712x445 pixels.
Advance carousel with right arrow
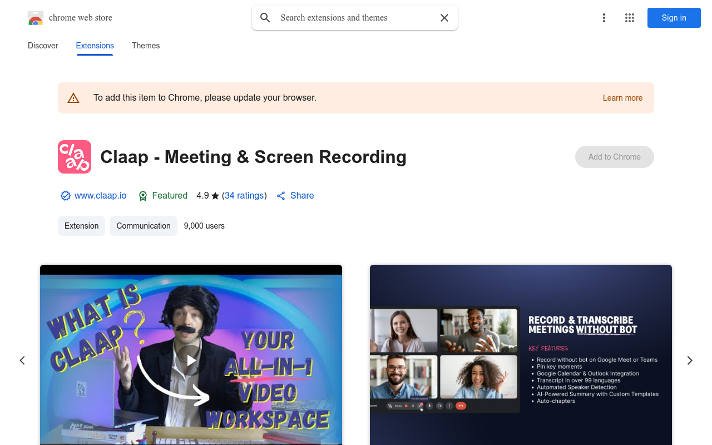(x=690, y=360)
